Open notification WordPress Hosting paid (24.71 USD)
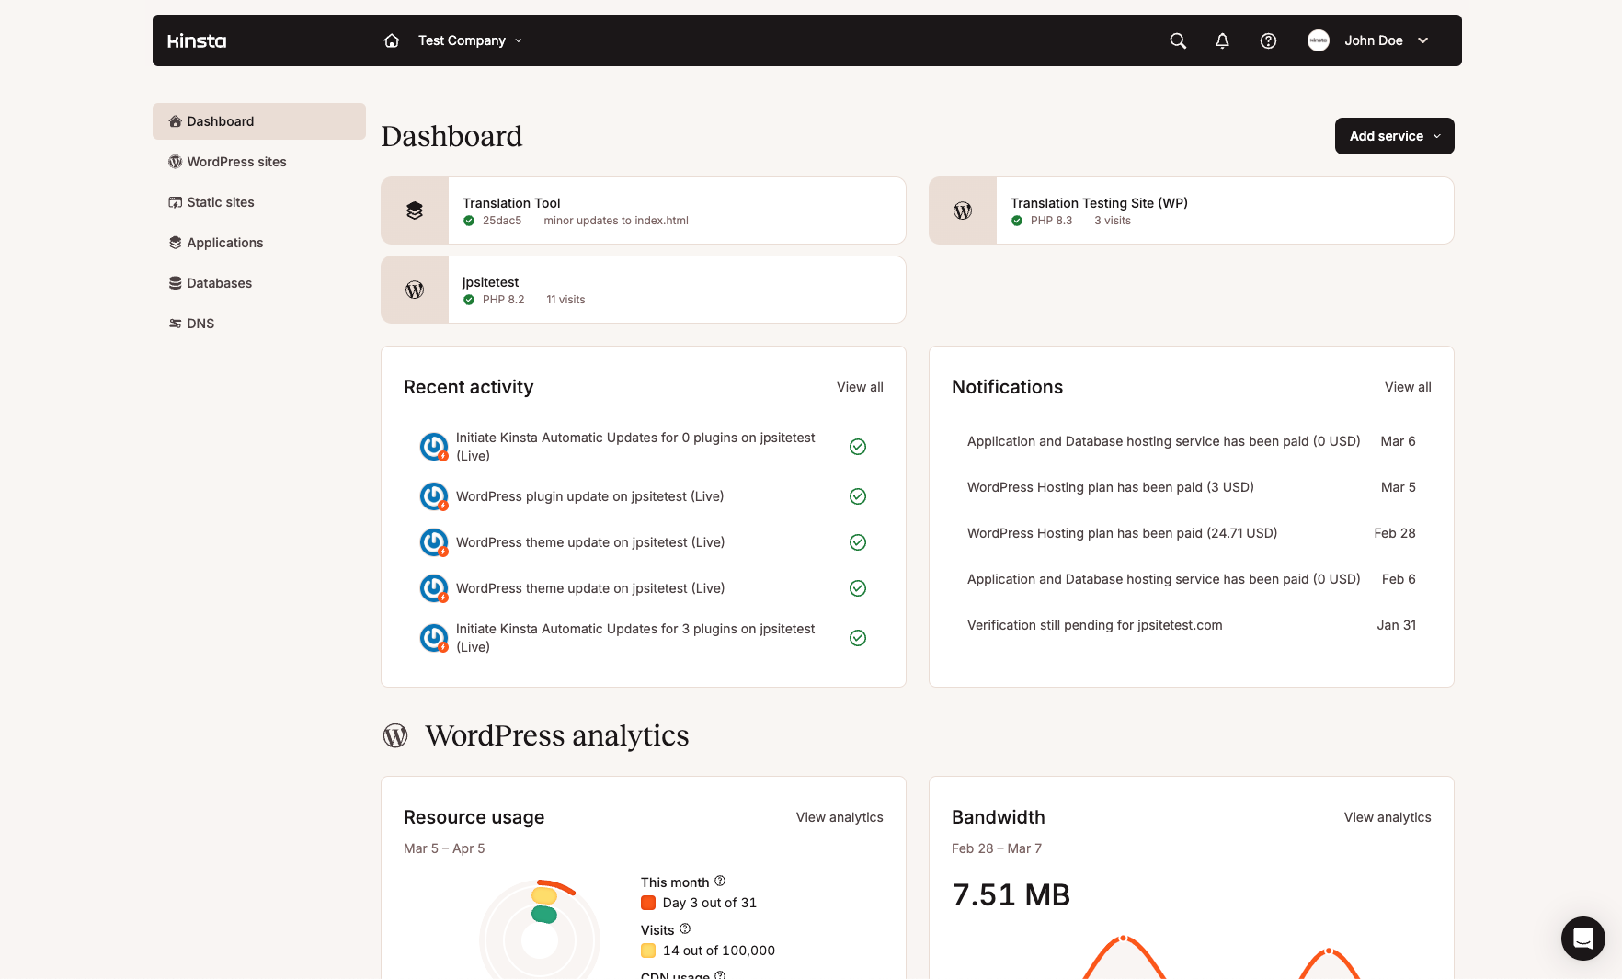 pyautogui.click(x=1192, y=533)
